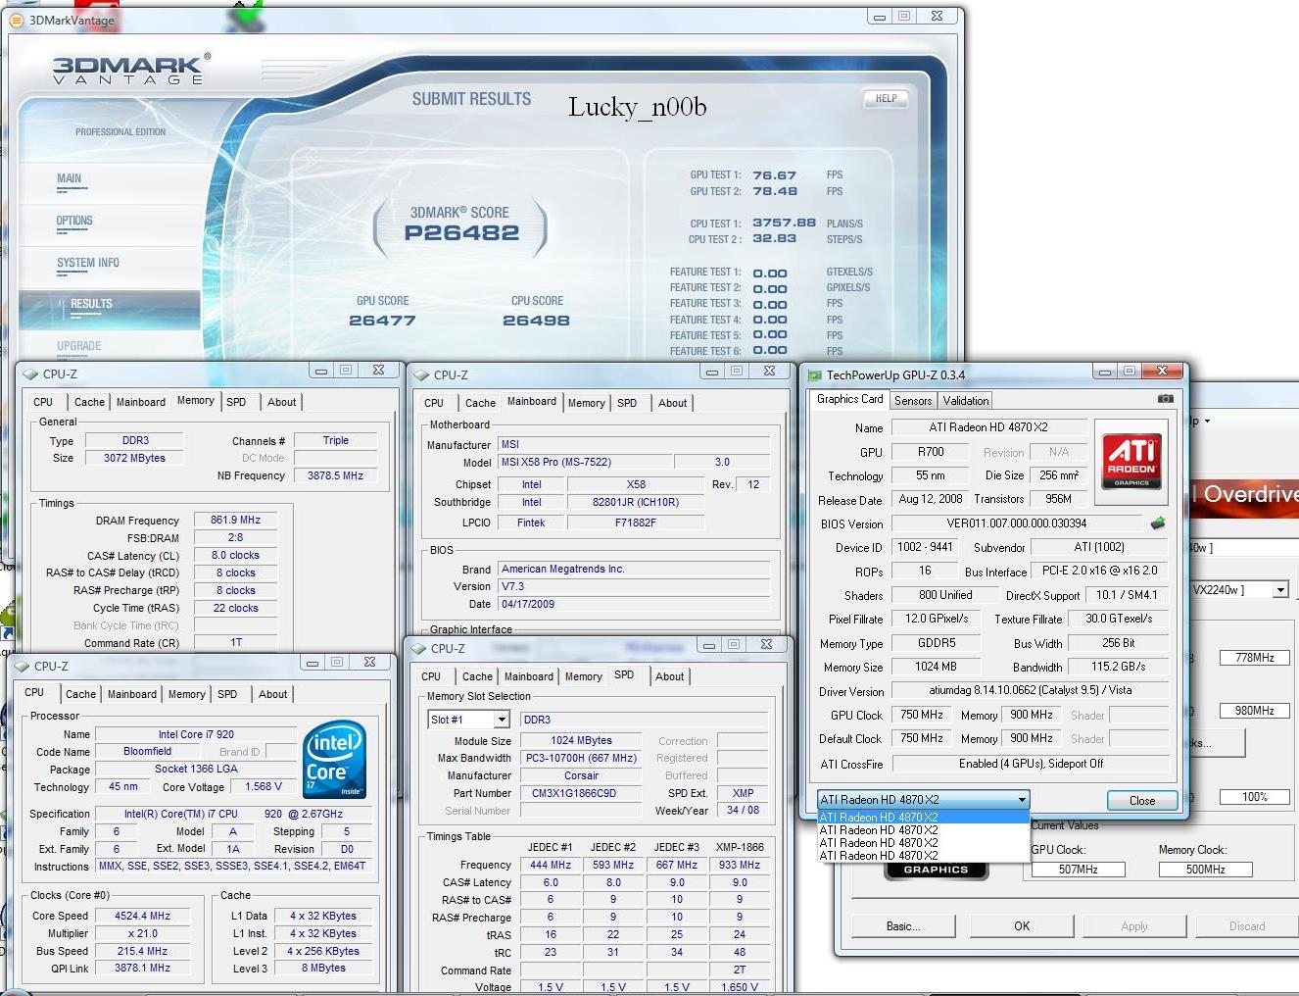1299x996 pixels.
Task: Open Cache tab in the CPU-Z processor window
Action: [80, 694]
